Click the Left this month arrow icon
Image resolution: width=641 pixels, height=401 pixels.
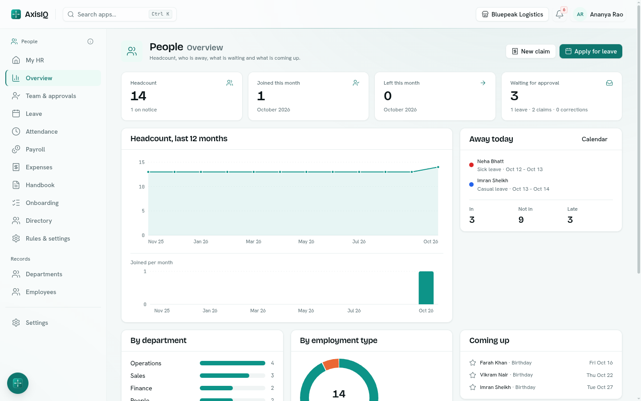(483, 83)
